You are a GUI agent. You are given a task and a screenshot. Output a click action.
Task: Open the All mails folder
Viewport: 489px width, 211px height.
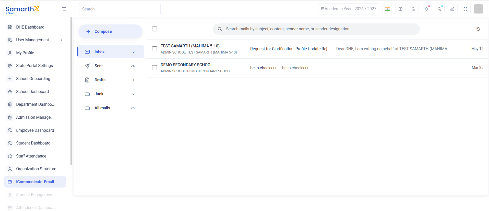[x=111, y=108]
